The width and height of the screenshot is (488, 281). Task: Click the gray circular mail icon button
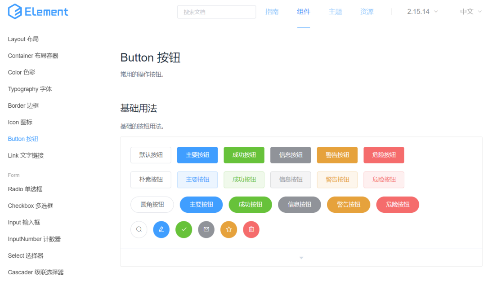206,229
